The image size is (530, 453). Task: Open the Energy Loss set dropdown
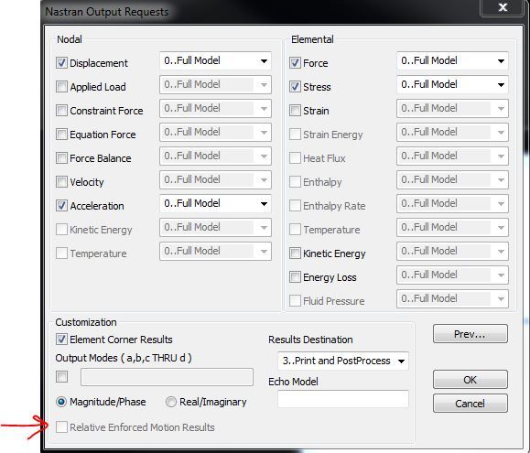pyautogui.click(x=452, y=275)
